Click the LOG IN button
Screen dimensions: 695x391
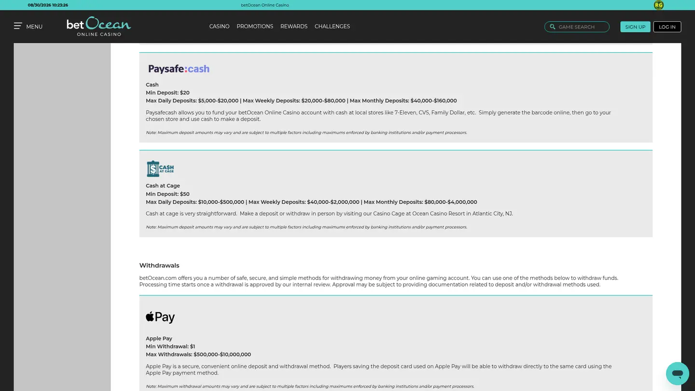(667, 27)
